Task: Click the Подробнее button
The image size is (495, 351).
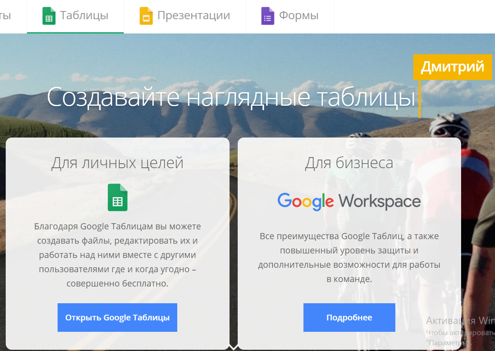Action: [x=349, y=318]
